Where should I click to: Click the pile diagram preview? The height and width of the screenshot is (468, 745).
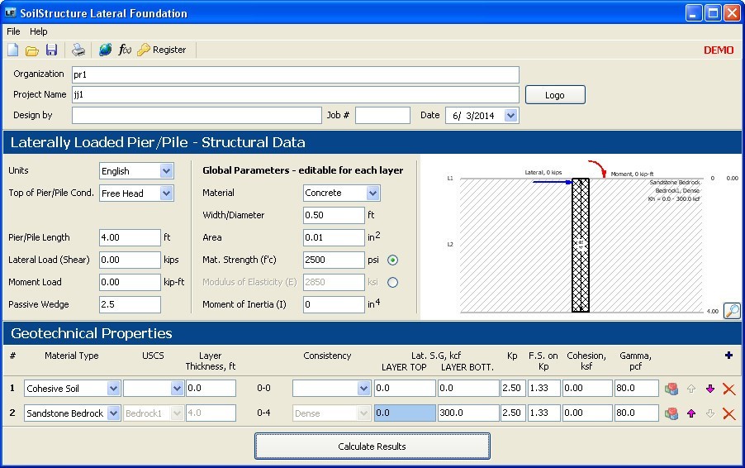tap(580, 238)
